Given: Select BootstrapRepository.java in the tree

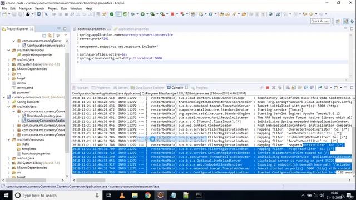Looking at the screenshot, I should pos(44,116).
